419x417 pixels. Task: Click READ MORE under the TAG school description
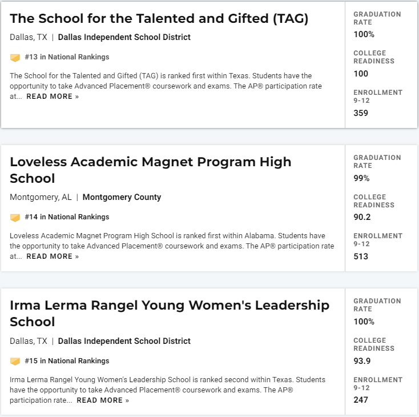pyautogui.click(x=53, y=97)
